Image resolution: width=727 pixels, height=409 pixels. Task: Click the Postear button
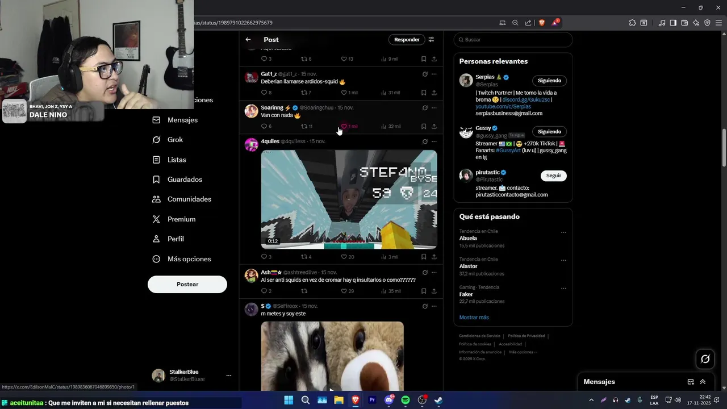187,284
